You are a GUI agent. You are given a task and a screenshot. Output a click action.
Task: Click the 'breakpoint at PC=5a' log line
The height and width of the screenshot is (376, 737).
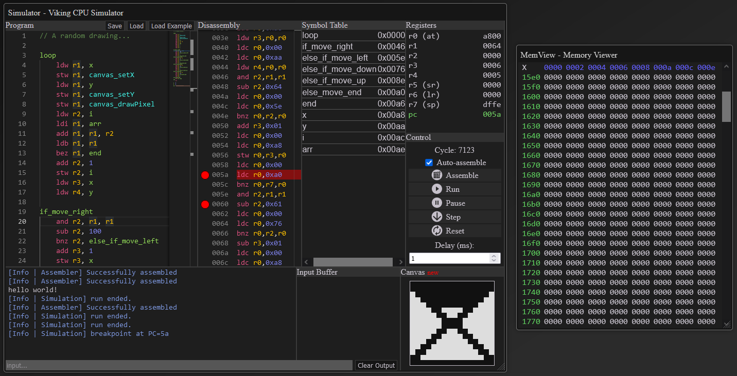(89, 334)
